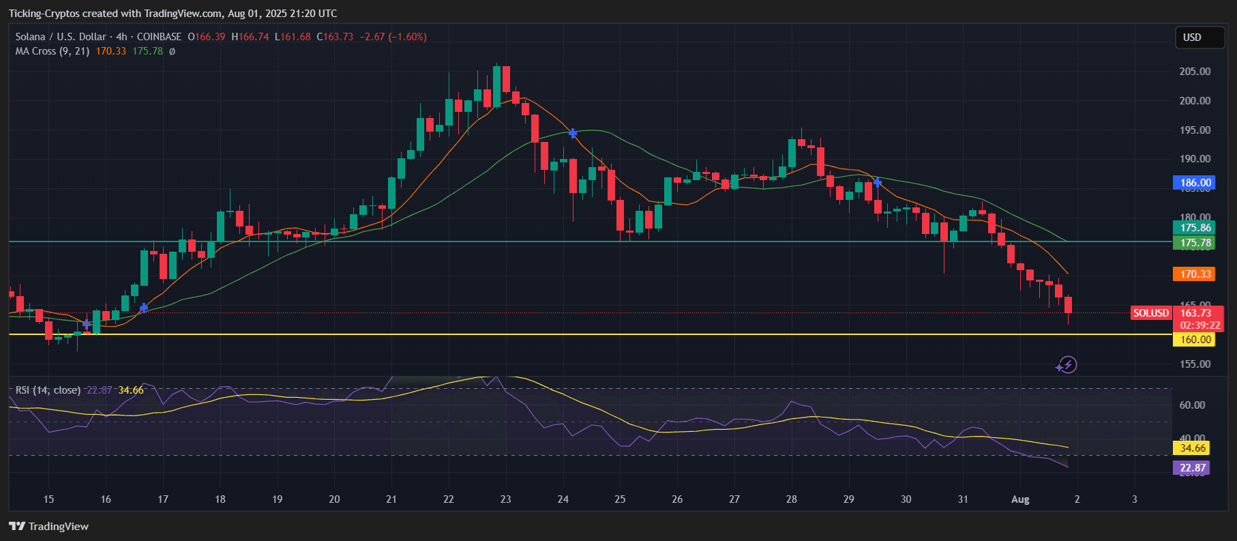This screenshot has height=541, width=1237.
Task: Select the RSI (14, close) indicator label
Action: tap(48, 390)
